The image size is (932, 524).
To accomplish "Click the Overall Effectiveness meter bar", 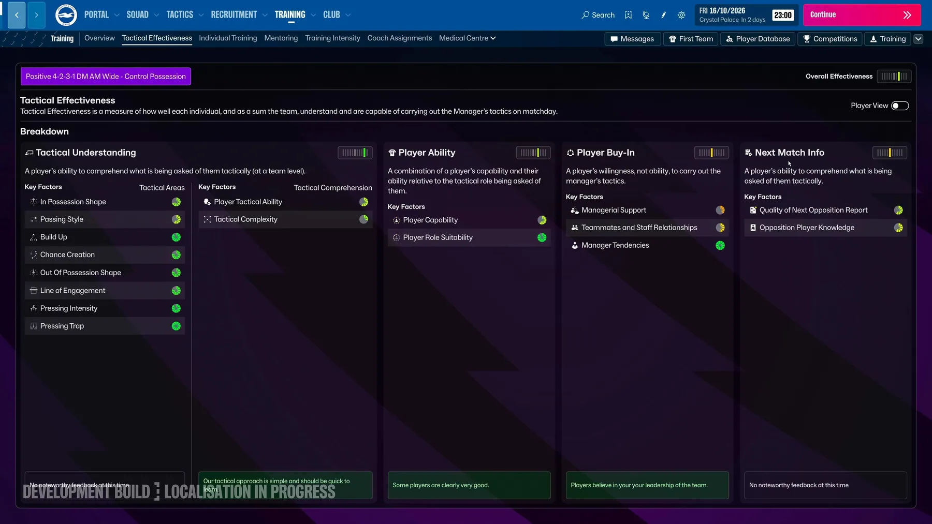I will click(x=894, y=77).
